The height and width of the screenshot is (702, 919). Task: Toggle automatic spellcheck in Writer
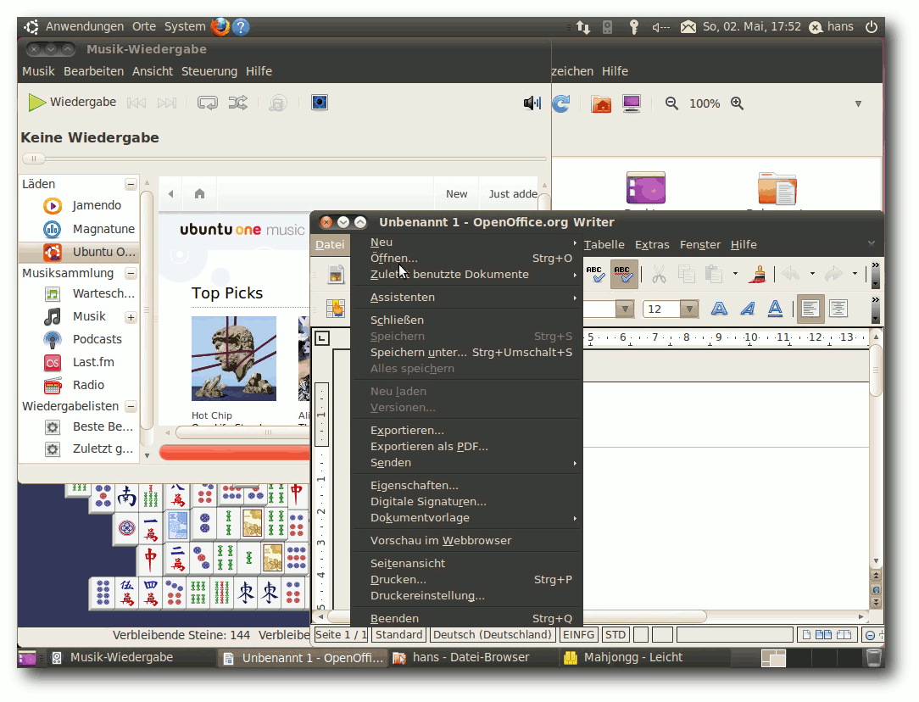coord(624,274)
